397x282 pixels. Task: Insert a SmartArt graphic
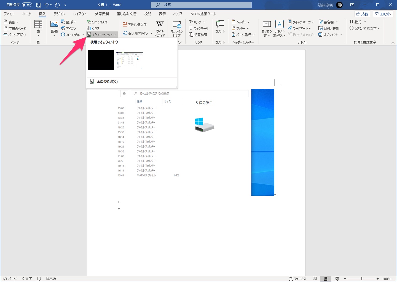pos(97,22)
